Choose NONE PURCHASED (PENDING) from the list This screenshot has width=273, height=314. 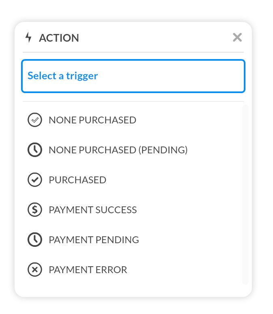(x=118, y=150)
